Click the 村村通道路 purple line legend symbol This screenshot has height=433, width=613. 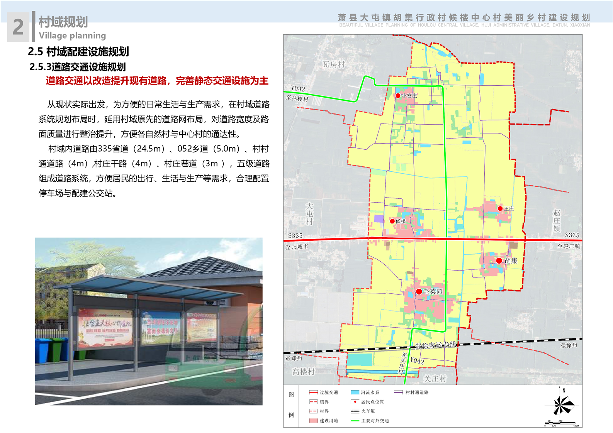398,392
